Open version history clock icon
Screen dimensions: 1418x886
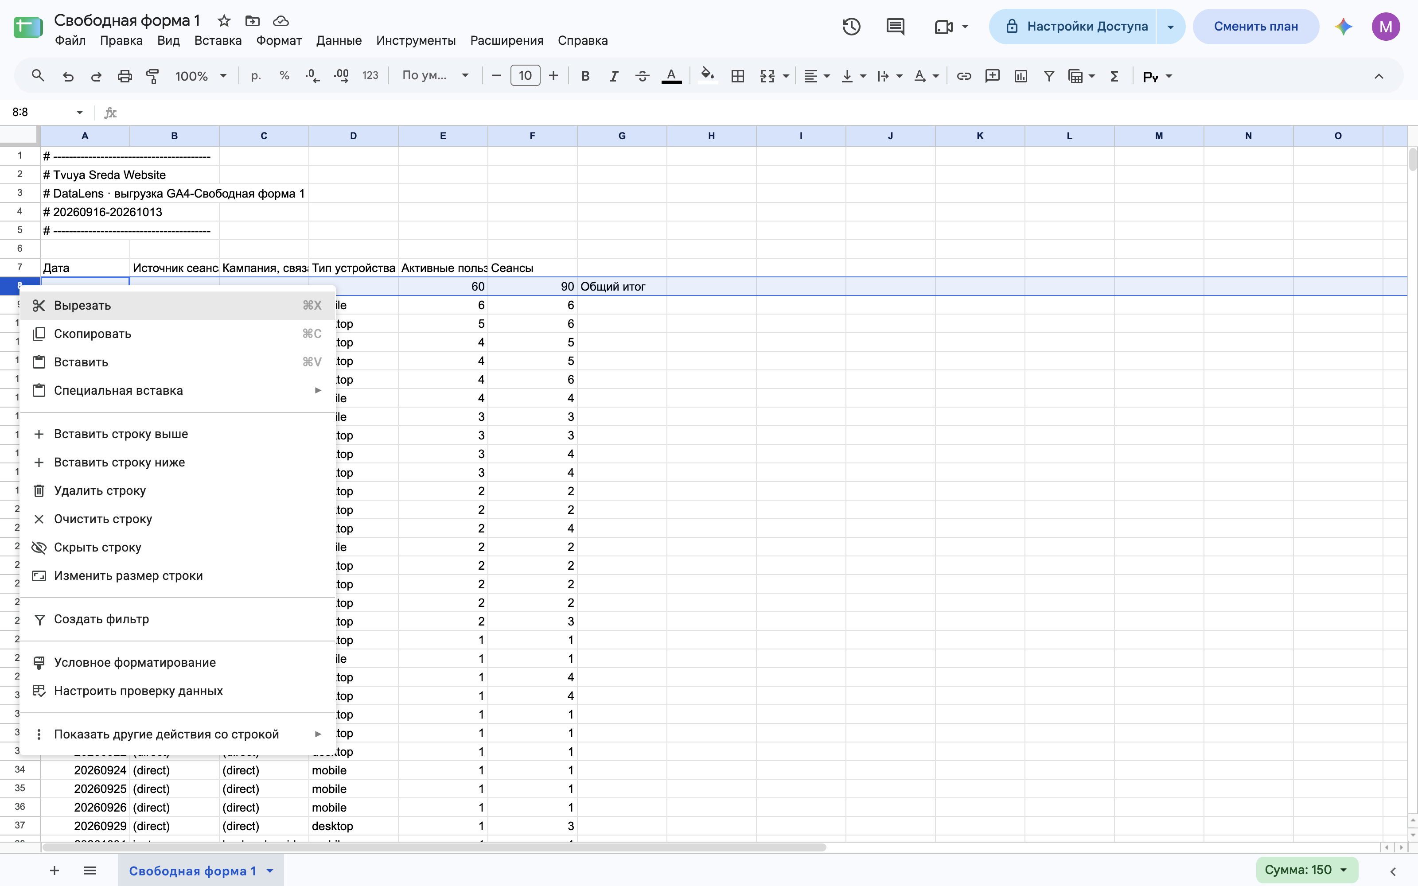851,27
